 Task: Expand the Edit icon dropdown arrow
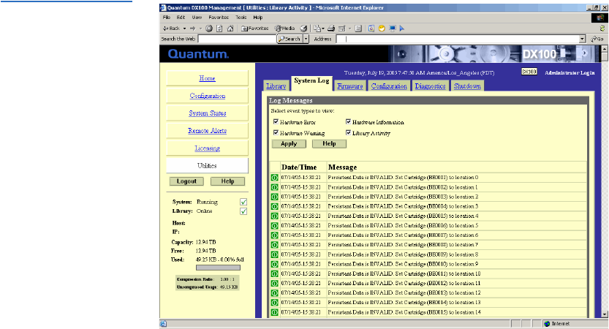tap(349, 28)
